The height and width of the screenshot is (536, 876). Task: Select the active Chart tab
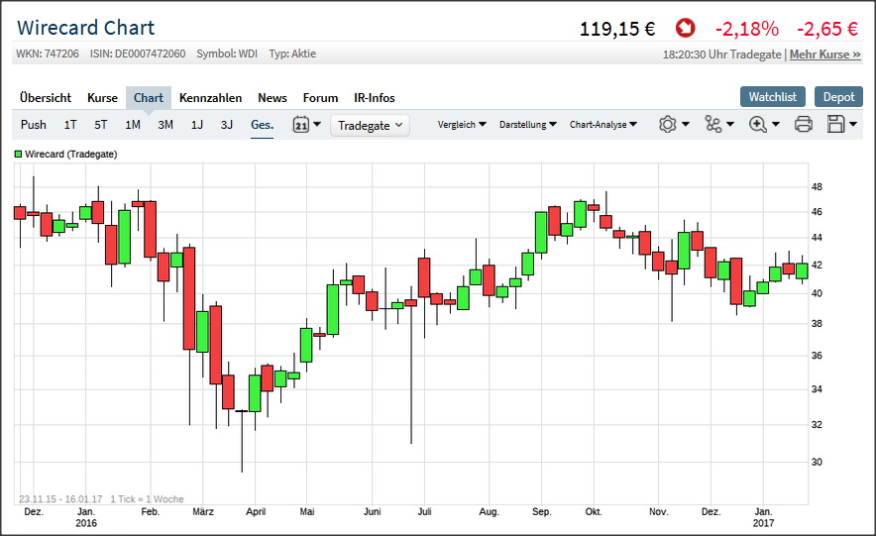pyautogui.click(x=148, y=98)
